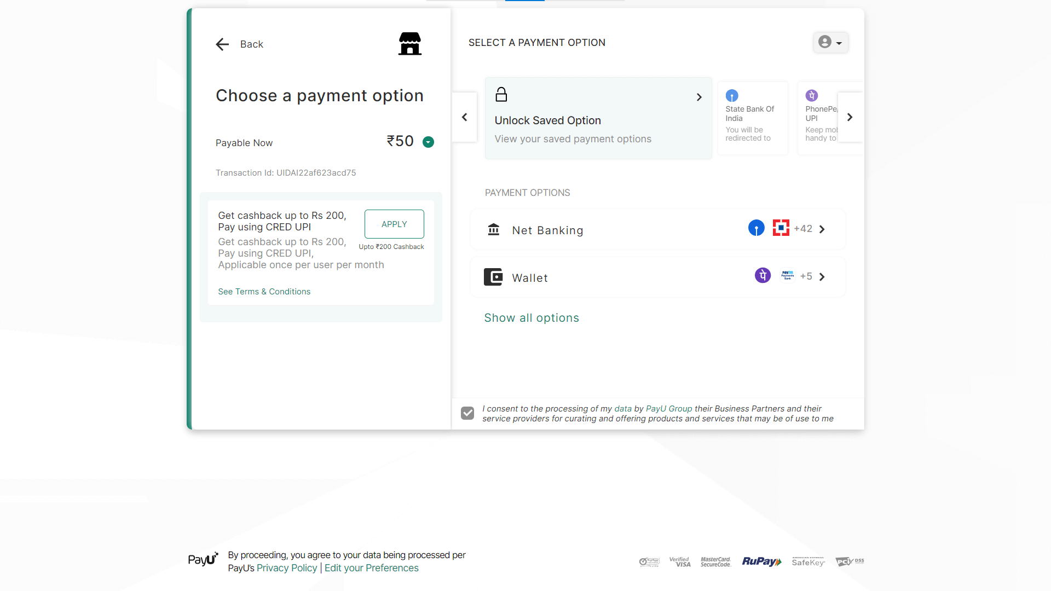
Task: Click the back arrow icon
Action: pos(222,44)
